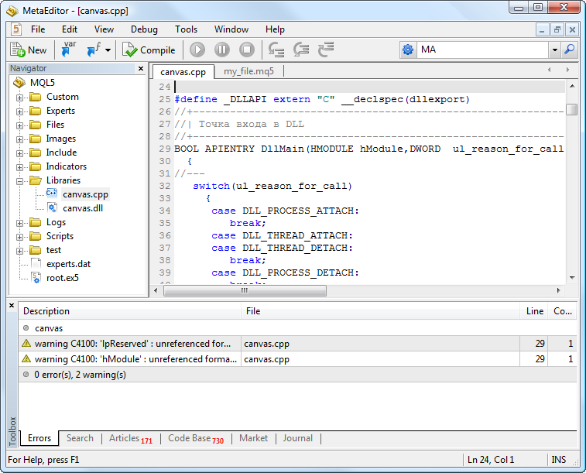
Task: Click the MetaEditor document icon in menu bar
Action: tap(15, 29)
